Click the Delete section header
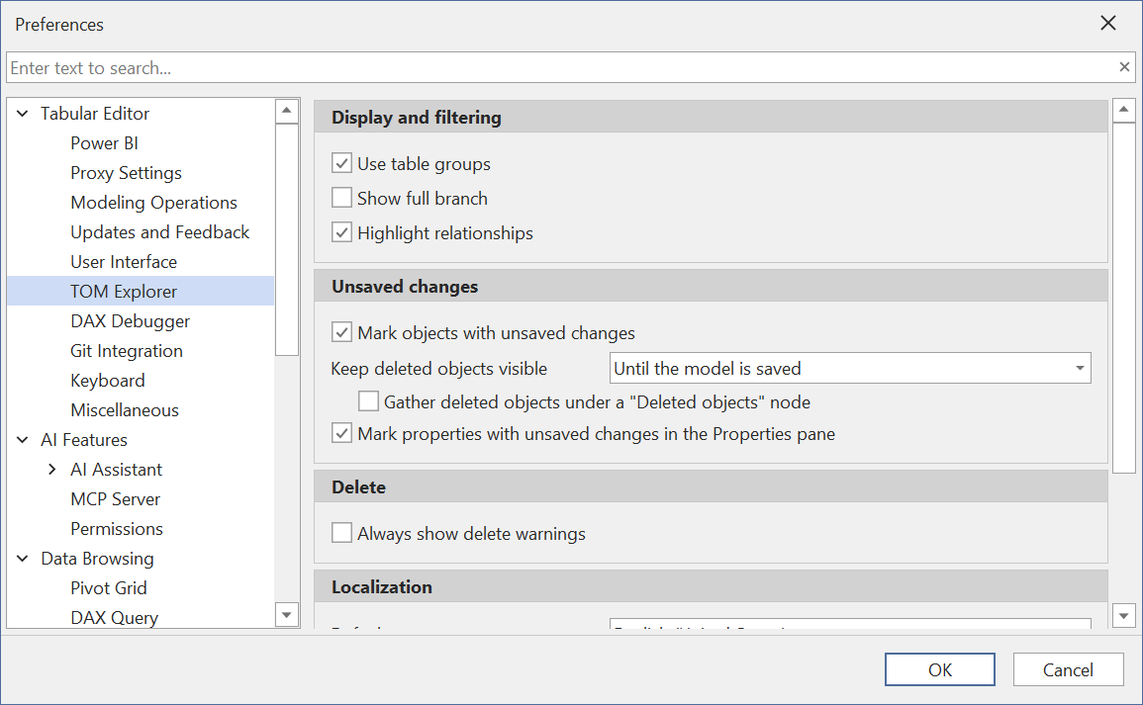1143x705 pixels. (x=711, y=487)
